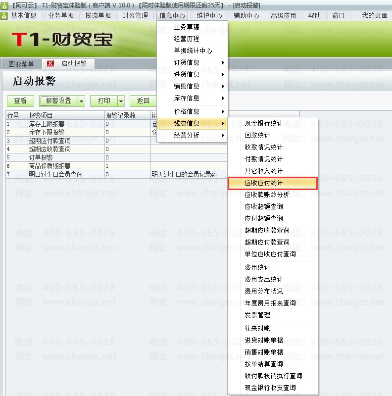
Task: Expand the 打印 dropdown arrow
Action: [x=121, y=101]
